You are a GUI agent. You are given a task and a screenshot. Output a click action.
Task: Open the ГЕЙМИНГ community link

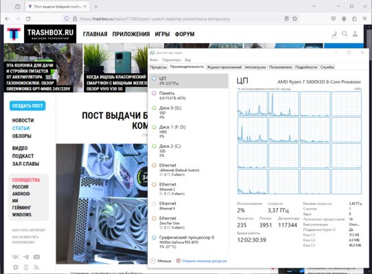coord(21,208)
